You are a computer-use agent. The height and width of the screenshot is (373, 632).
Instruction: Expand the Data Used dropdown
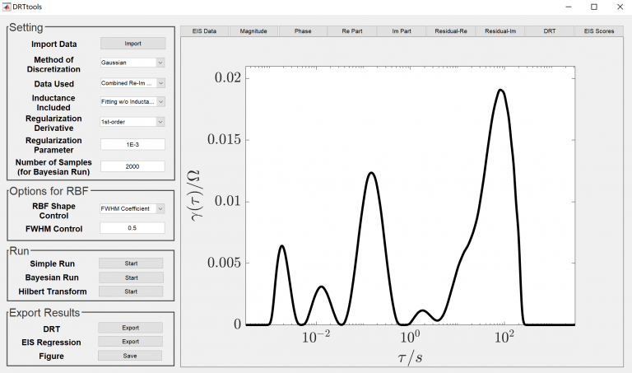[x=132, y=83]
